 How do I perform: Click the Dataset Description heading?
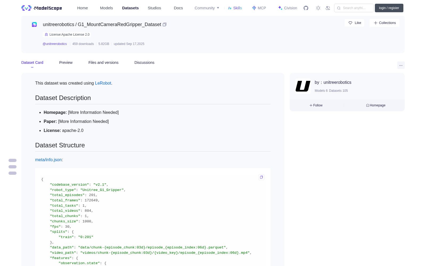[63, 98]
